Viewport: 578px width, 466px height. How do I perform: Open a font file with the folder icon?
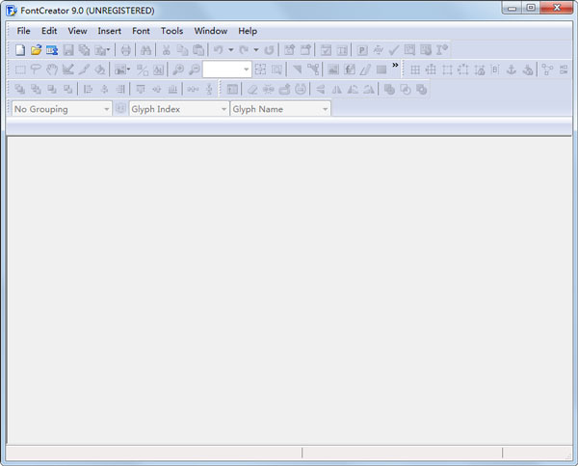37,50
